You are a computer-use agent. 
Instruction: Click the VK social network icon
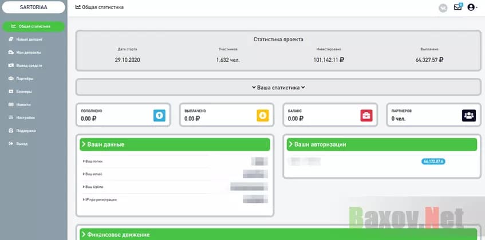[443, 7]
